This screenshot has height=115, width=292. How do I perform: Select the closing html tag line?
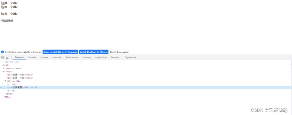click(6, 97)
